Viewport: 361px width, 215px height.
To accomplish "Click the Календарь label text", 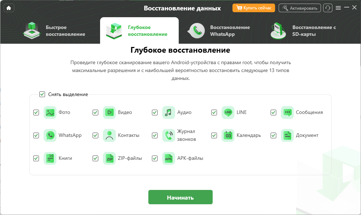I will pos(249,135).
